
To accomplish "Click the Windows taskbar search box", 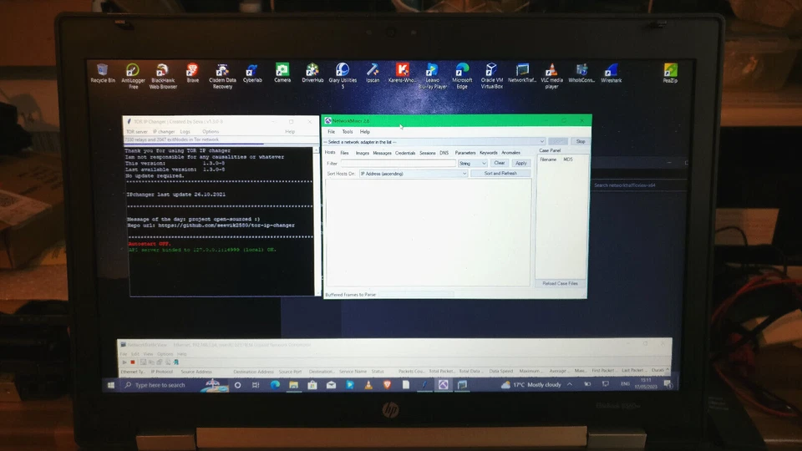I will pos(172,384).
